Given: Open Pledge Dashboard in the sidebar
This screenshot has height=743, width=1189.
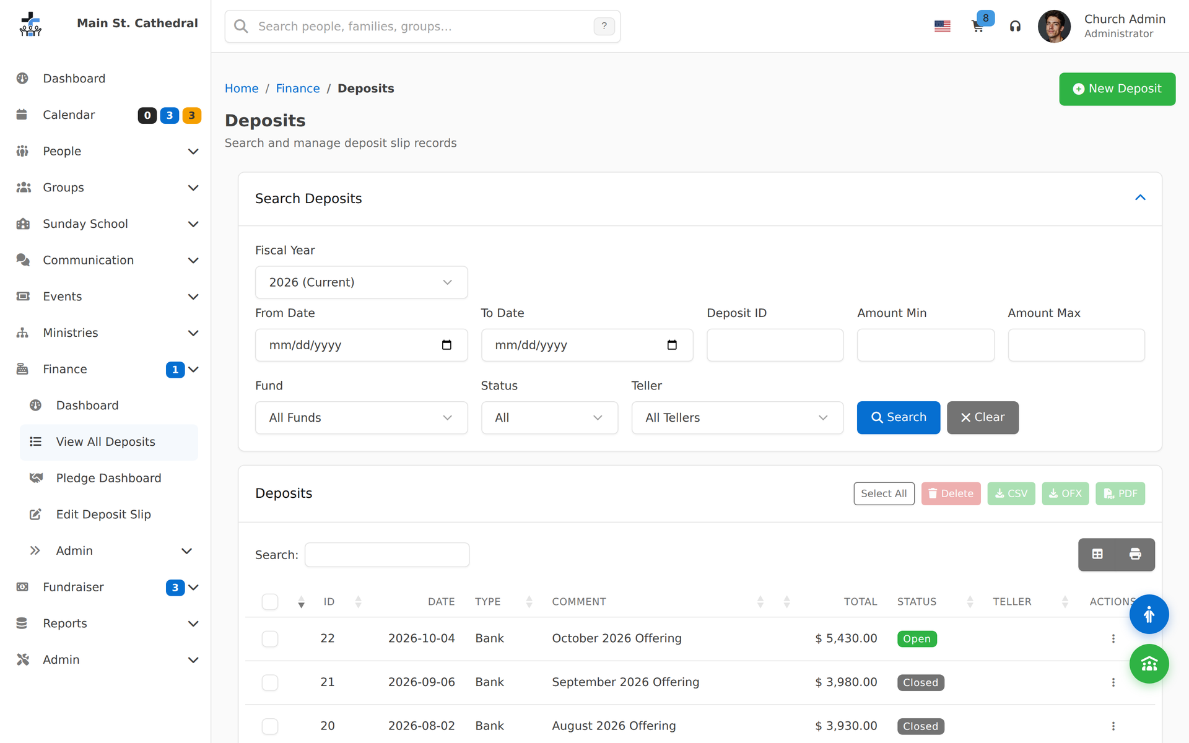Looking at the screenshot, I should click(109, 478).
